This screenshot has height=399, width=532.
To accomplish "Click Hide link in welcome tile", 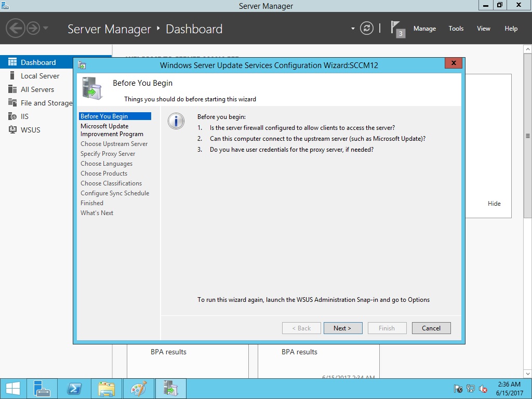I will tap(494, 204).
